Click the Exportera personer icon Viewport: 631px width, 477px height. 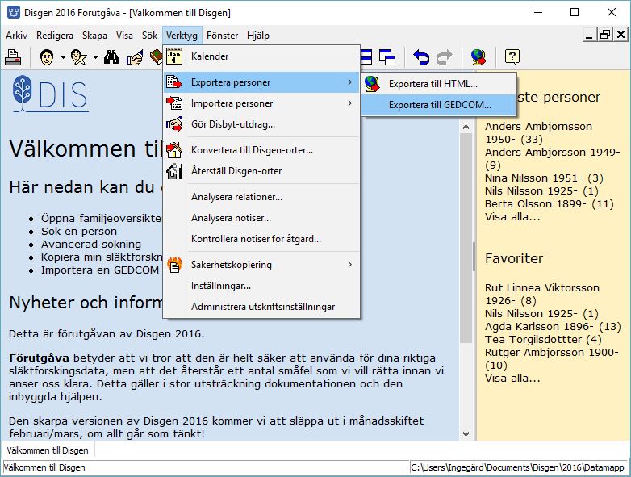[174, 82]
